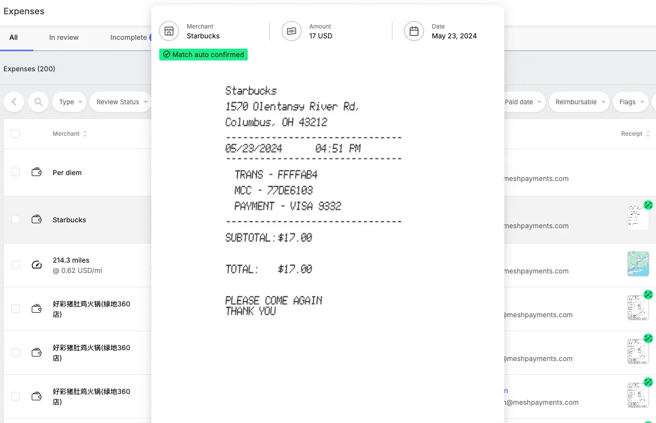Click the Starbucks title on the receipt image
656x423 pixels.
(x=251, y=91)
